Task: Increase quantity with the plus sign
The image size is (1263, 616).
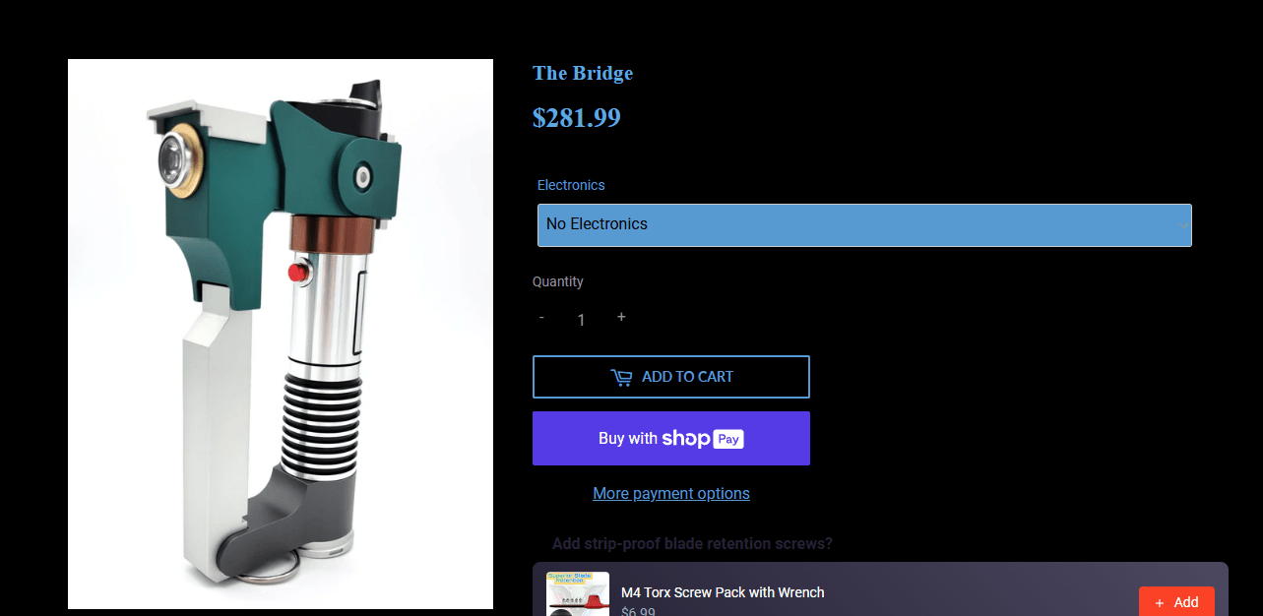Action: click(x=621, y=317)
